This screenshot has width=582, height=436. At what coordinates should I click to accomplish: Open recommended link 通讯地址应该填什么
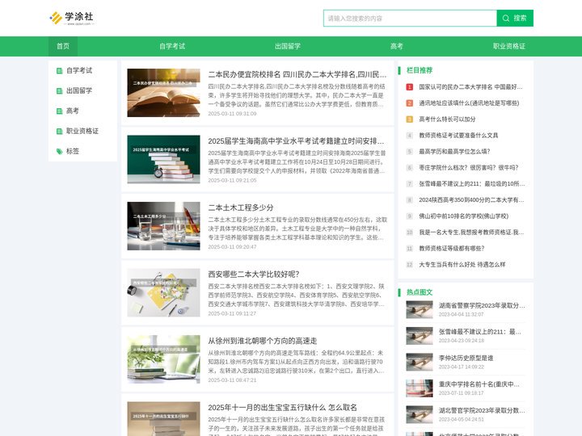click(469, 103)
